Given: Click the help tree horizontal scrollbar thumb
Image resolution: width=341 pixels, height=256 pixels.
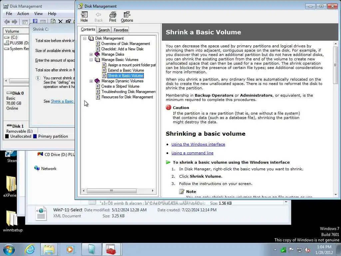Looking at the screenshot, I should (x=112, y=191).
